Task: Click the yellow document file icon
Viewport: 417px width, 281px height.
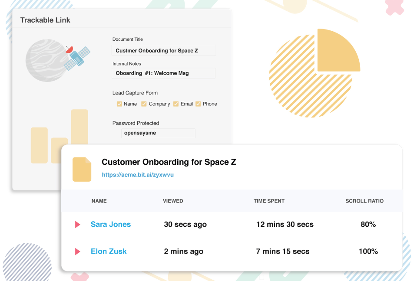Action: pyautogui.click(x=82, y=170)
